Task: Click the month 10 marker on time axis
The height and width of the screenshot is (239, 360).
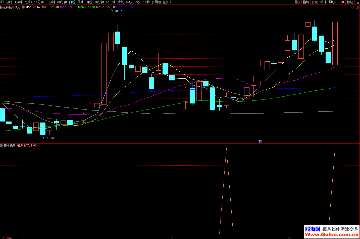Action: 174,237
